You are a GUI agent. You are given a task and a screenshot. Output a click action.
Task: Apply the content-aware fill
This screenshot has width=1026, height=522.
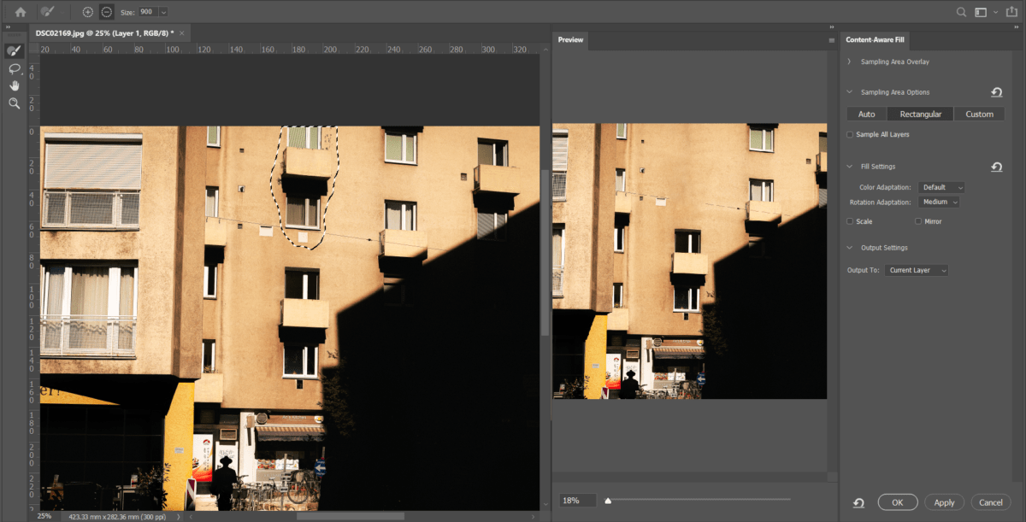point(944,502)
